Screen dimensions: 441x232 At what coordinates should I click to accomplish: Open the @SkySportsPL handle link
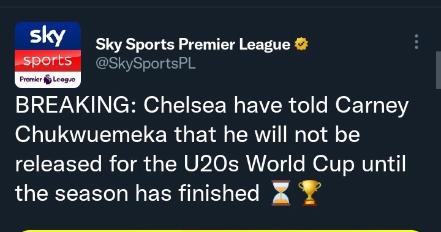tap(145, 64)
